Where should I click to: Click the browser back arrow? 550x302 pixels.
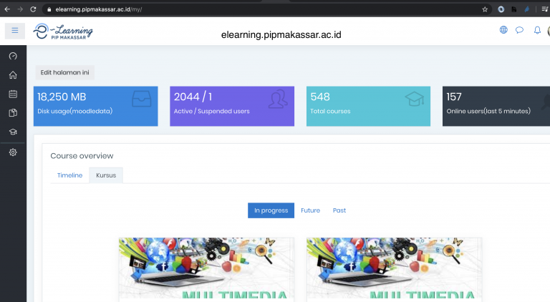pyautogui.click(x=7, y=9)
